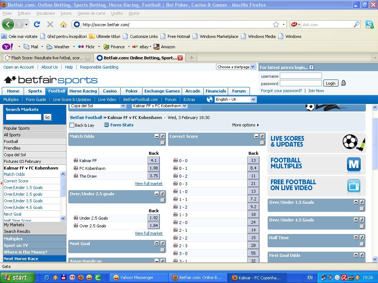378x283 pixels.
Task: Open the Unelte menu
Action: [117, 13]
